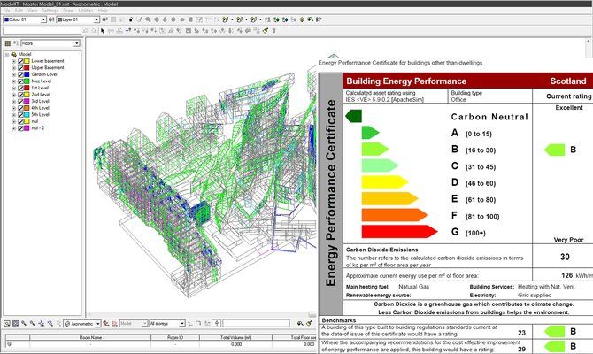Uncheck the Lower basement layer checkbox

(x=20, y=60)
